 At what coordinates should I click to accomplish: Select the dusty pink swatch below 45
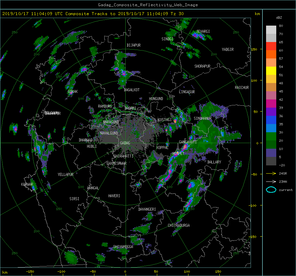[x=271, y=96]
